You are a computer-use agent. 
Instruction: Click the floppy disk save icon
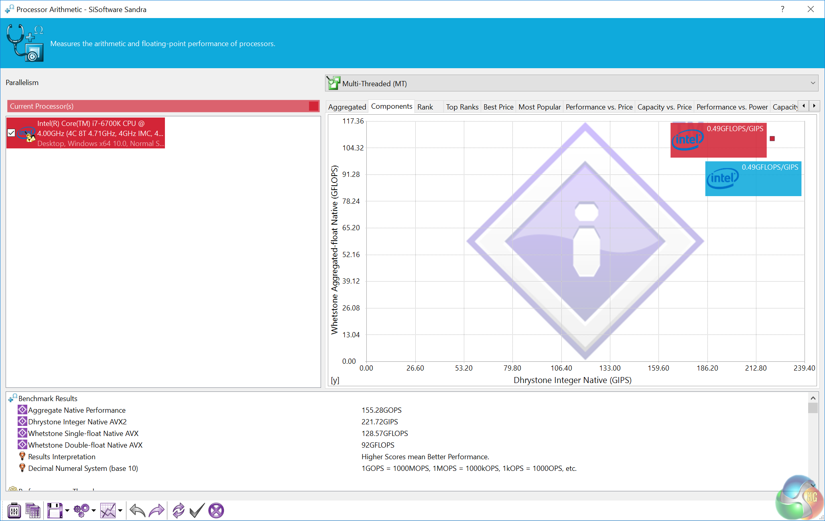[55, 511]
